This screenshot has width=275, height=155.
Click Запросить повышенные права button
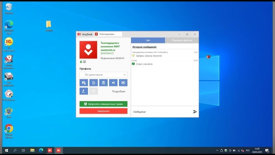(103, 104)
